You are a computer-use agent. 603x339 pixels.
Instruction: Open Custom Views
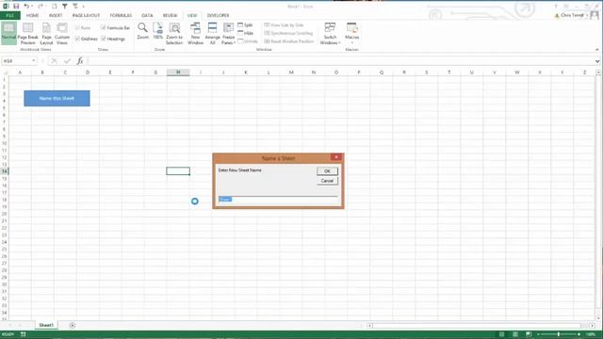[62, 34]
